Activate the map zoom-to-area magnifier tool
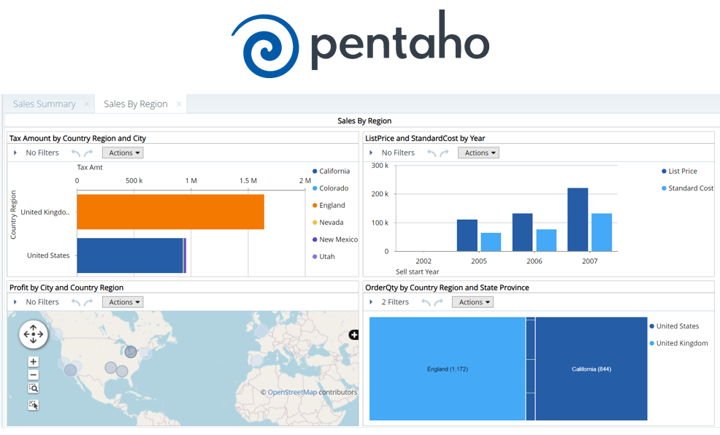Viewport: 720px width, 435px height. click(34, 388)
